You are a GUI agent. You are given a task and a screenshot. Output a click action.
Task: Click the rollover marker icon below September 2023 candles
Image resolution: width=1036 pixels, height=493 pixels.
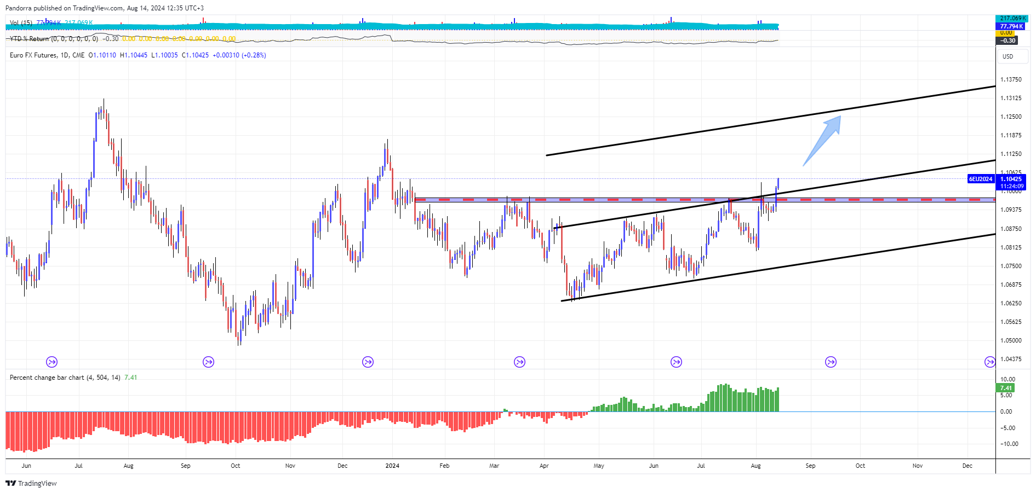point(208,362)
